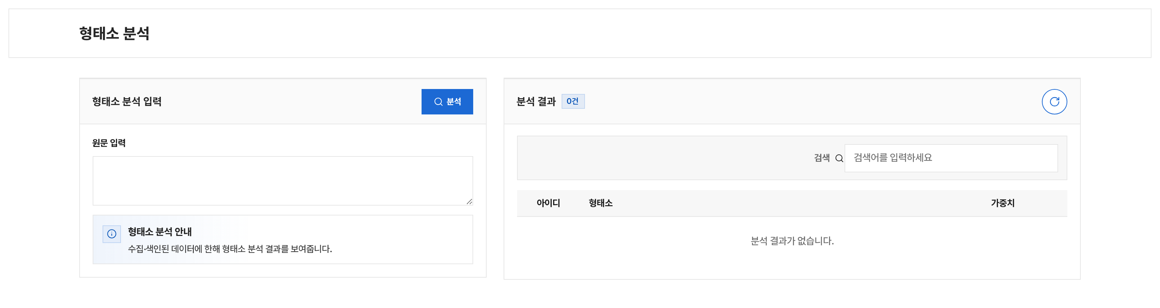1160x308 pixels.
Task: Click the 분석 결과 panel title
Action: [536, 102]
